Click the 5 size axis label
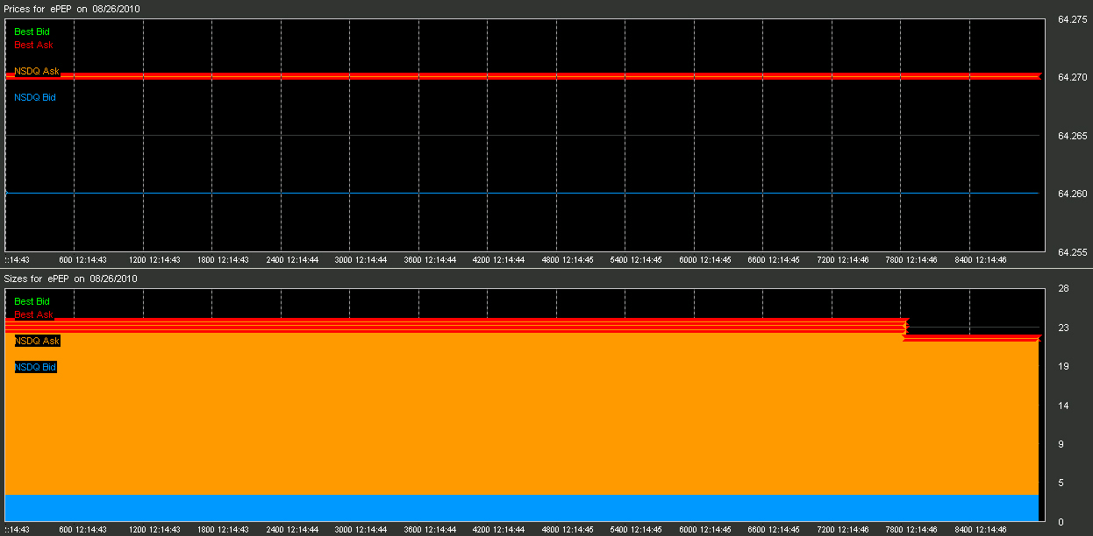 1061,483
